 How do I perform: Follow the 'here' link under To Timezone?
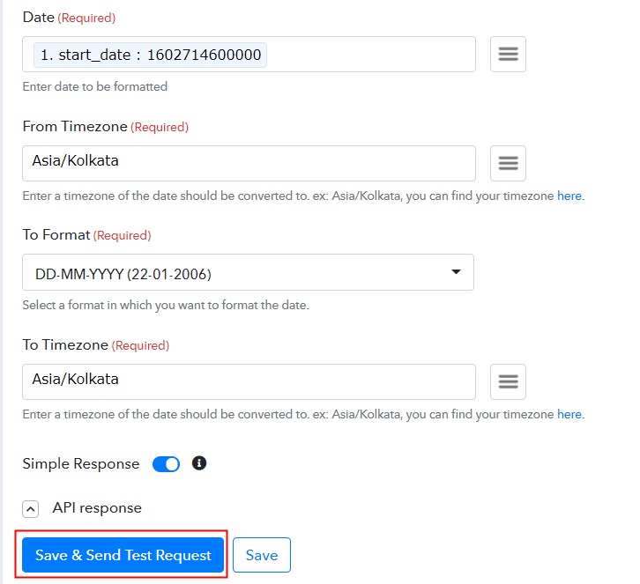(x=569, y=414)
